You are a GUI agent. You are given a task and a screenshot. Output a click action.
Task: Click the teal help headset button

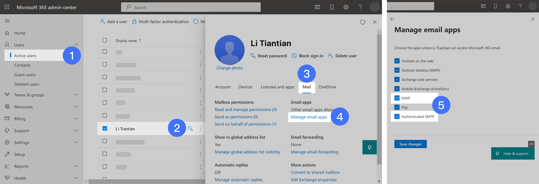coord(369,147)
